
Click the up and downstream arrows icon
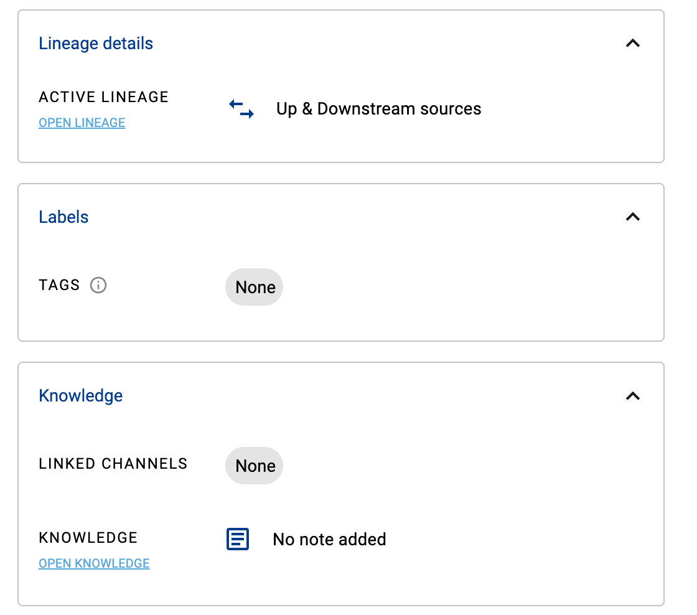(x=241, y=109)
